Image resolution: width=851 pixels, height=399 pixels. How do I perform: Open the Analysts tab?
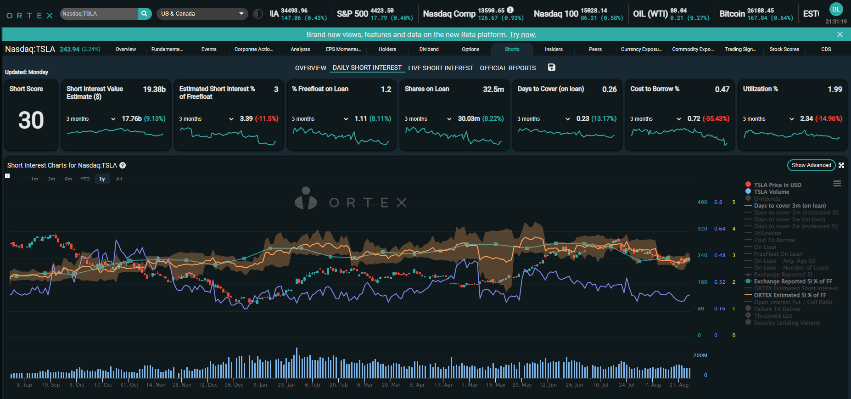coord(300,49)
